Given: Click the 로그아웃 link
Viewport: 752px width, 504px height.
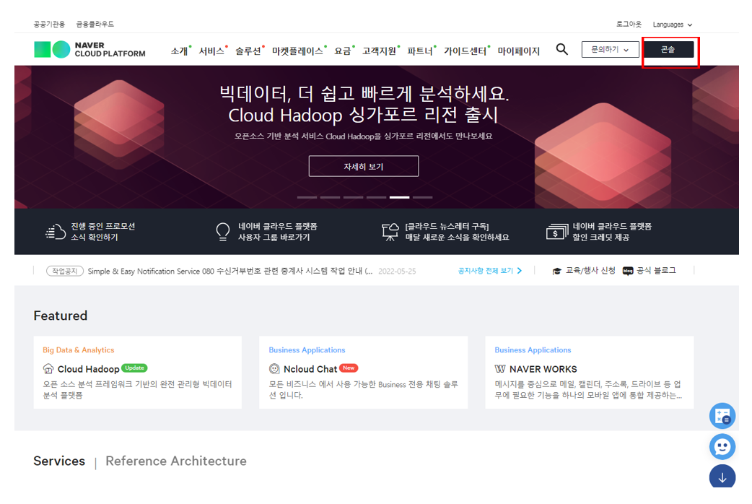Looking at the screenshot, I should [x=629, y=24].
